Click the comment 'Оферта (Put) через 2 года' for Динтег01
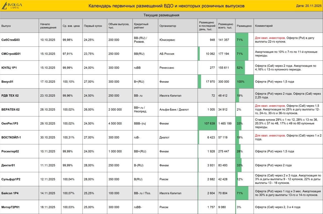This screenshot has width=323, height=214. tap(273, 165)
